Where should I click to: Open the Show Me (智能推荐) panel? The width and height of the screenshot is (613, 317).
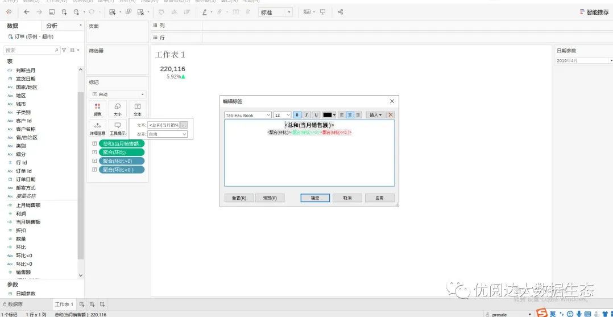(594, 12)
